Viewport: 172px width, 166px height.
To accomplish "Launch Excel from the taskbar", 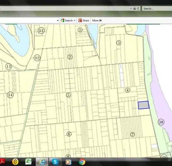I will [x=29, y=161].
